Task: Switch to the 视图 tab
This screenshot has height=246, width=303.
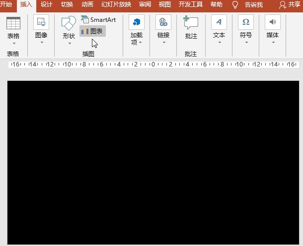Action: (x=164, y=4)
